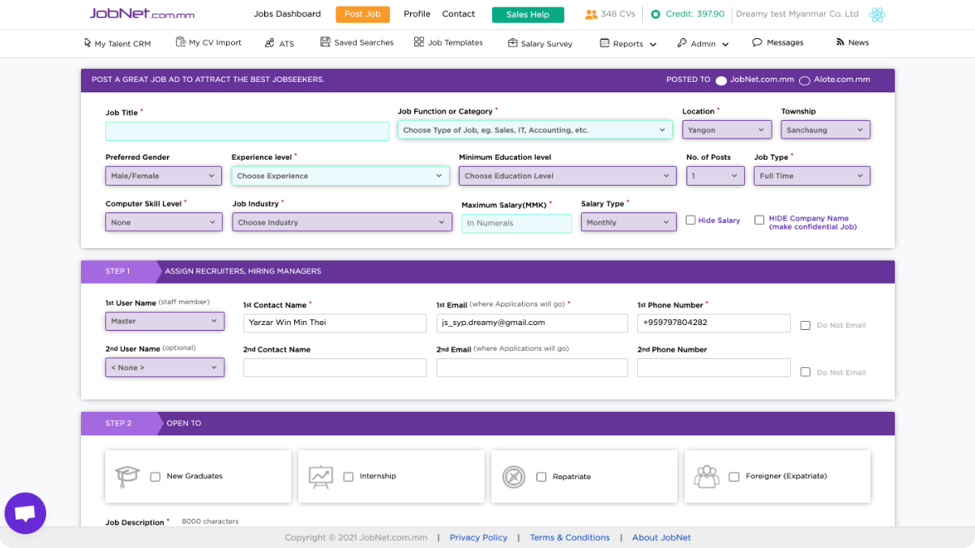Open the Location dropdown showing Yangon

click(727, 130)
